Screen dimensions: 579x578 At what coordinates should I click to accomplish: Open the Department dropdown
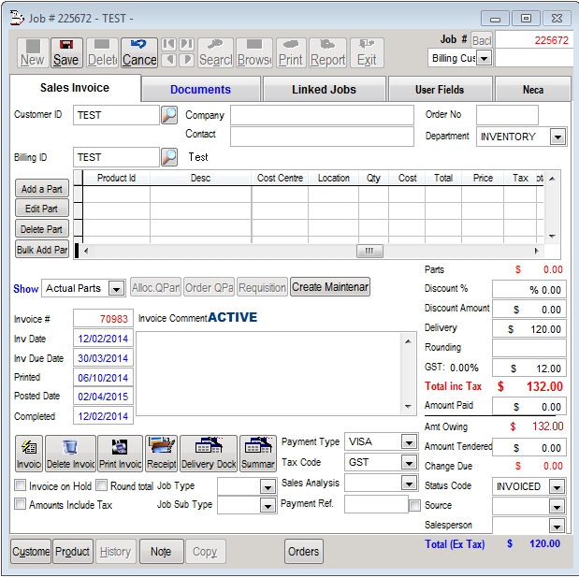557,137
